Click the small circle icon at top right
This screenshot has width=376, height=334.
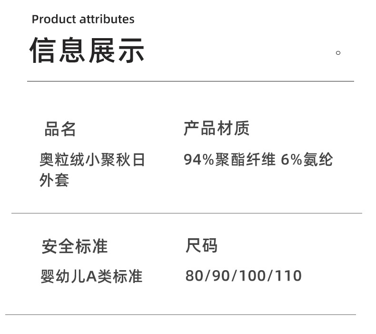pyautogui.click(x=338, y=53)
